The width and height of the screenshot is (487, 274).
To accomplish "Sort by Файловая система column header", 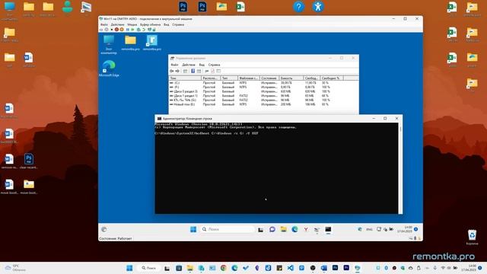I will coord(249,78).
